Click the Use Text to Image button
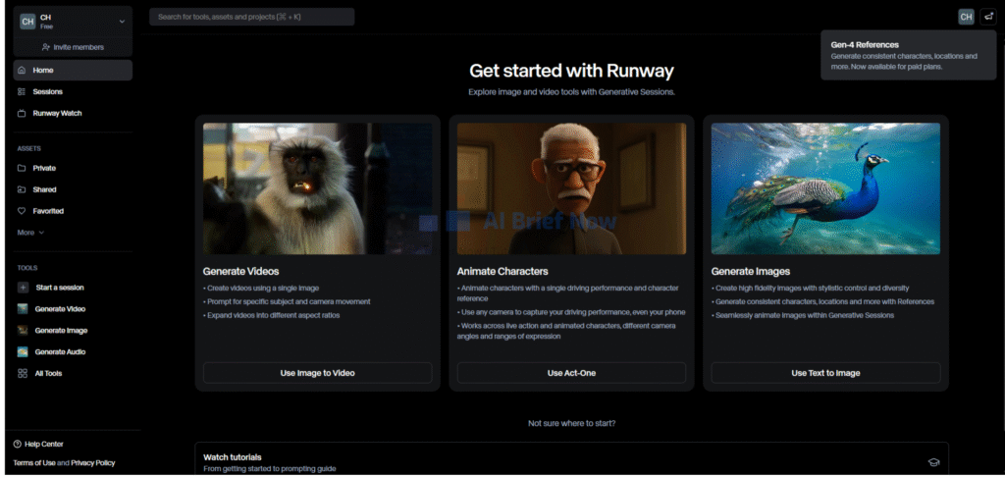The height and width of the screenshot is (478, 1005). tap(825, 373)
